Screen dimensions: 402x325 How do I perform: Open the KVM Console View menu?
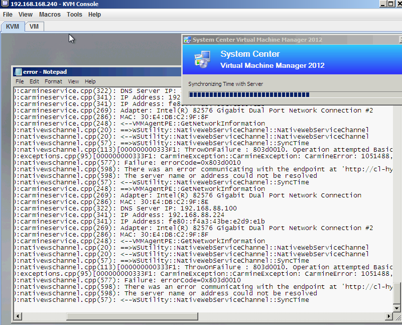(26, 15)
